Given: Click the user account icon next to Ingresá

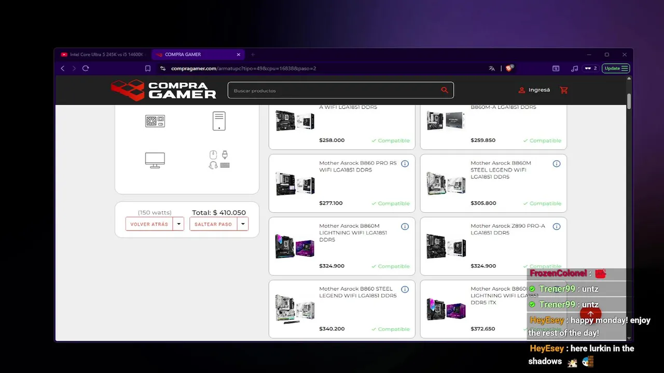Looking at the screenshot, I should point(522,90).
